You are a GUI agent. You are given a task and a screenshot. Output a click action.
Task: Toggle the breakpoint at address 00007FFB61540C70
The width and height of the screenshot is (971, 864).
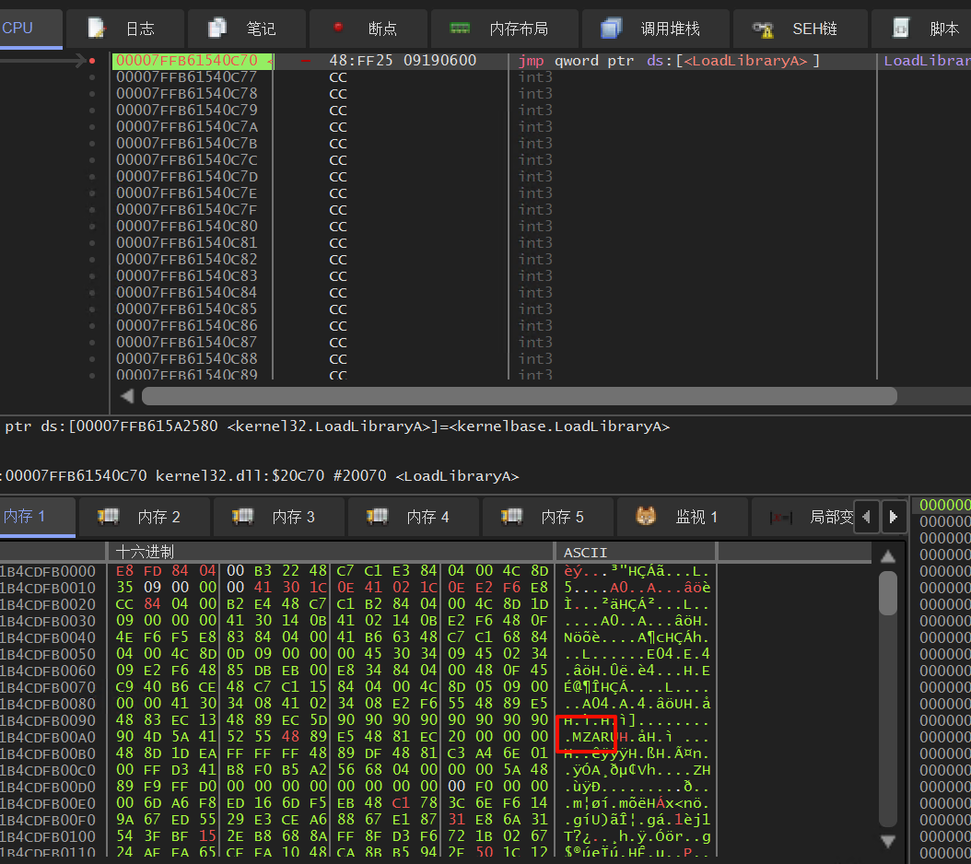(92, 61)
